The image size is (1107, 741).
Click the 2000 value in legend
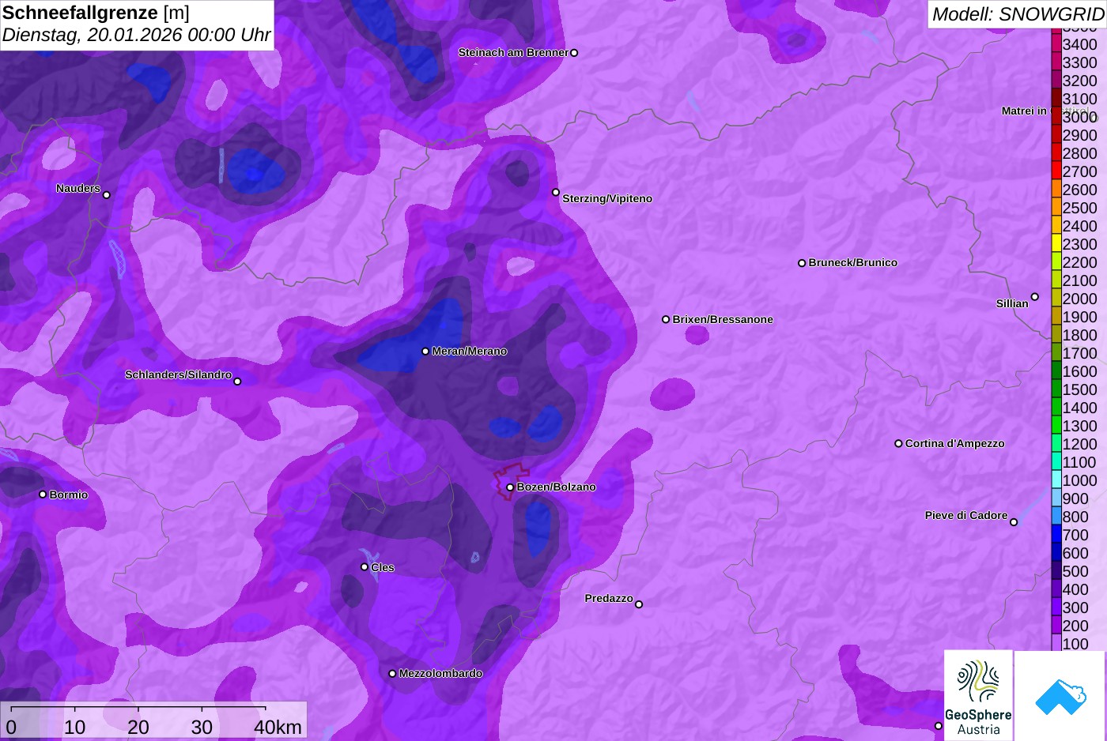[x=1079, y=299]
